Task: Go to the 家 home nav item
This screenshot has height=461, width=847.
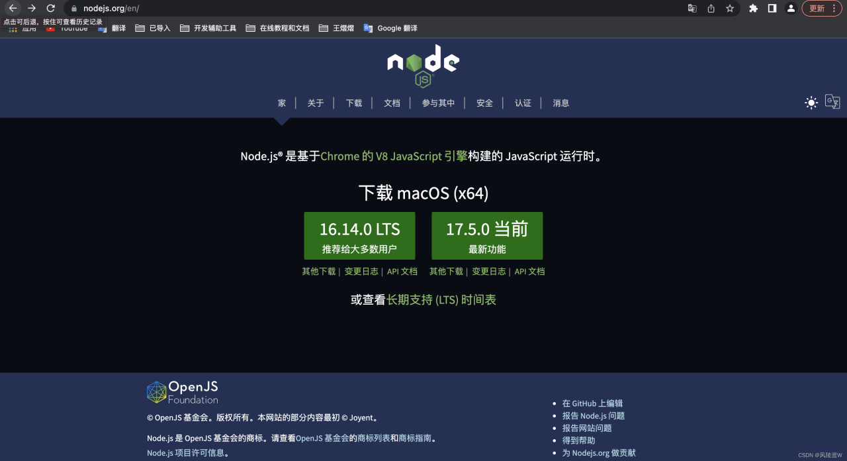Action: [x=282, y=103]
